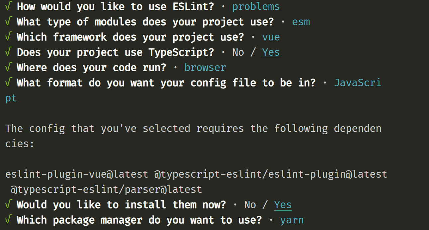Click the 'yarn' package manager answer
Viewport: 429px width, 230px height.
coord(292,220)
